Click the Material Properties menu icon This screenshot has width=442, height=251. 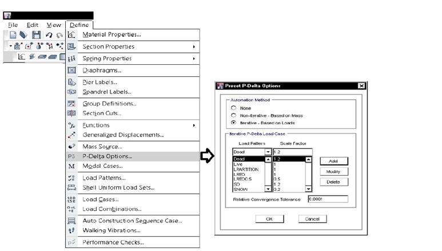coord(71,34)
